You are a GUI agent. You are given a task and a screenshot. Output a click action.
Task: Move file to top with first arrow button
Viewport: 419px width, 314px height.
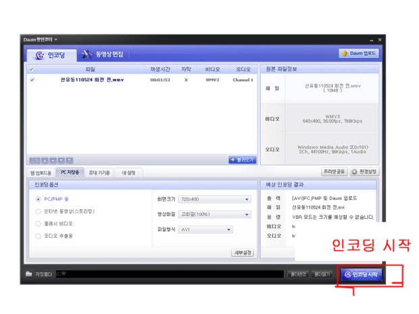pyautogui.click(x=45, y=160)
